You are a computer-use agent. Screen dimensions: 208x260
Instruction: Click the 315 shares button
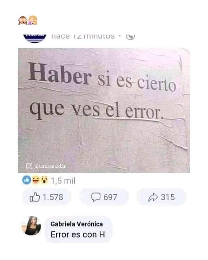pos(161,197)
